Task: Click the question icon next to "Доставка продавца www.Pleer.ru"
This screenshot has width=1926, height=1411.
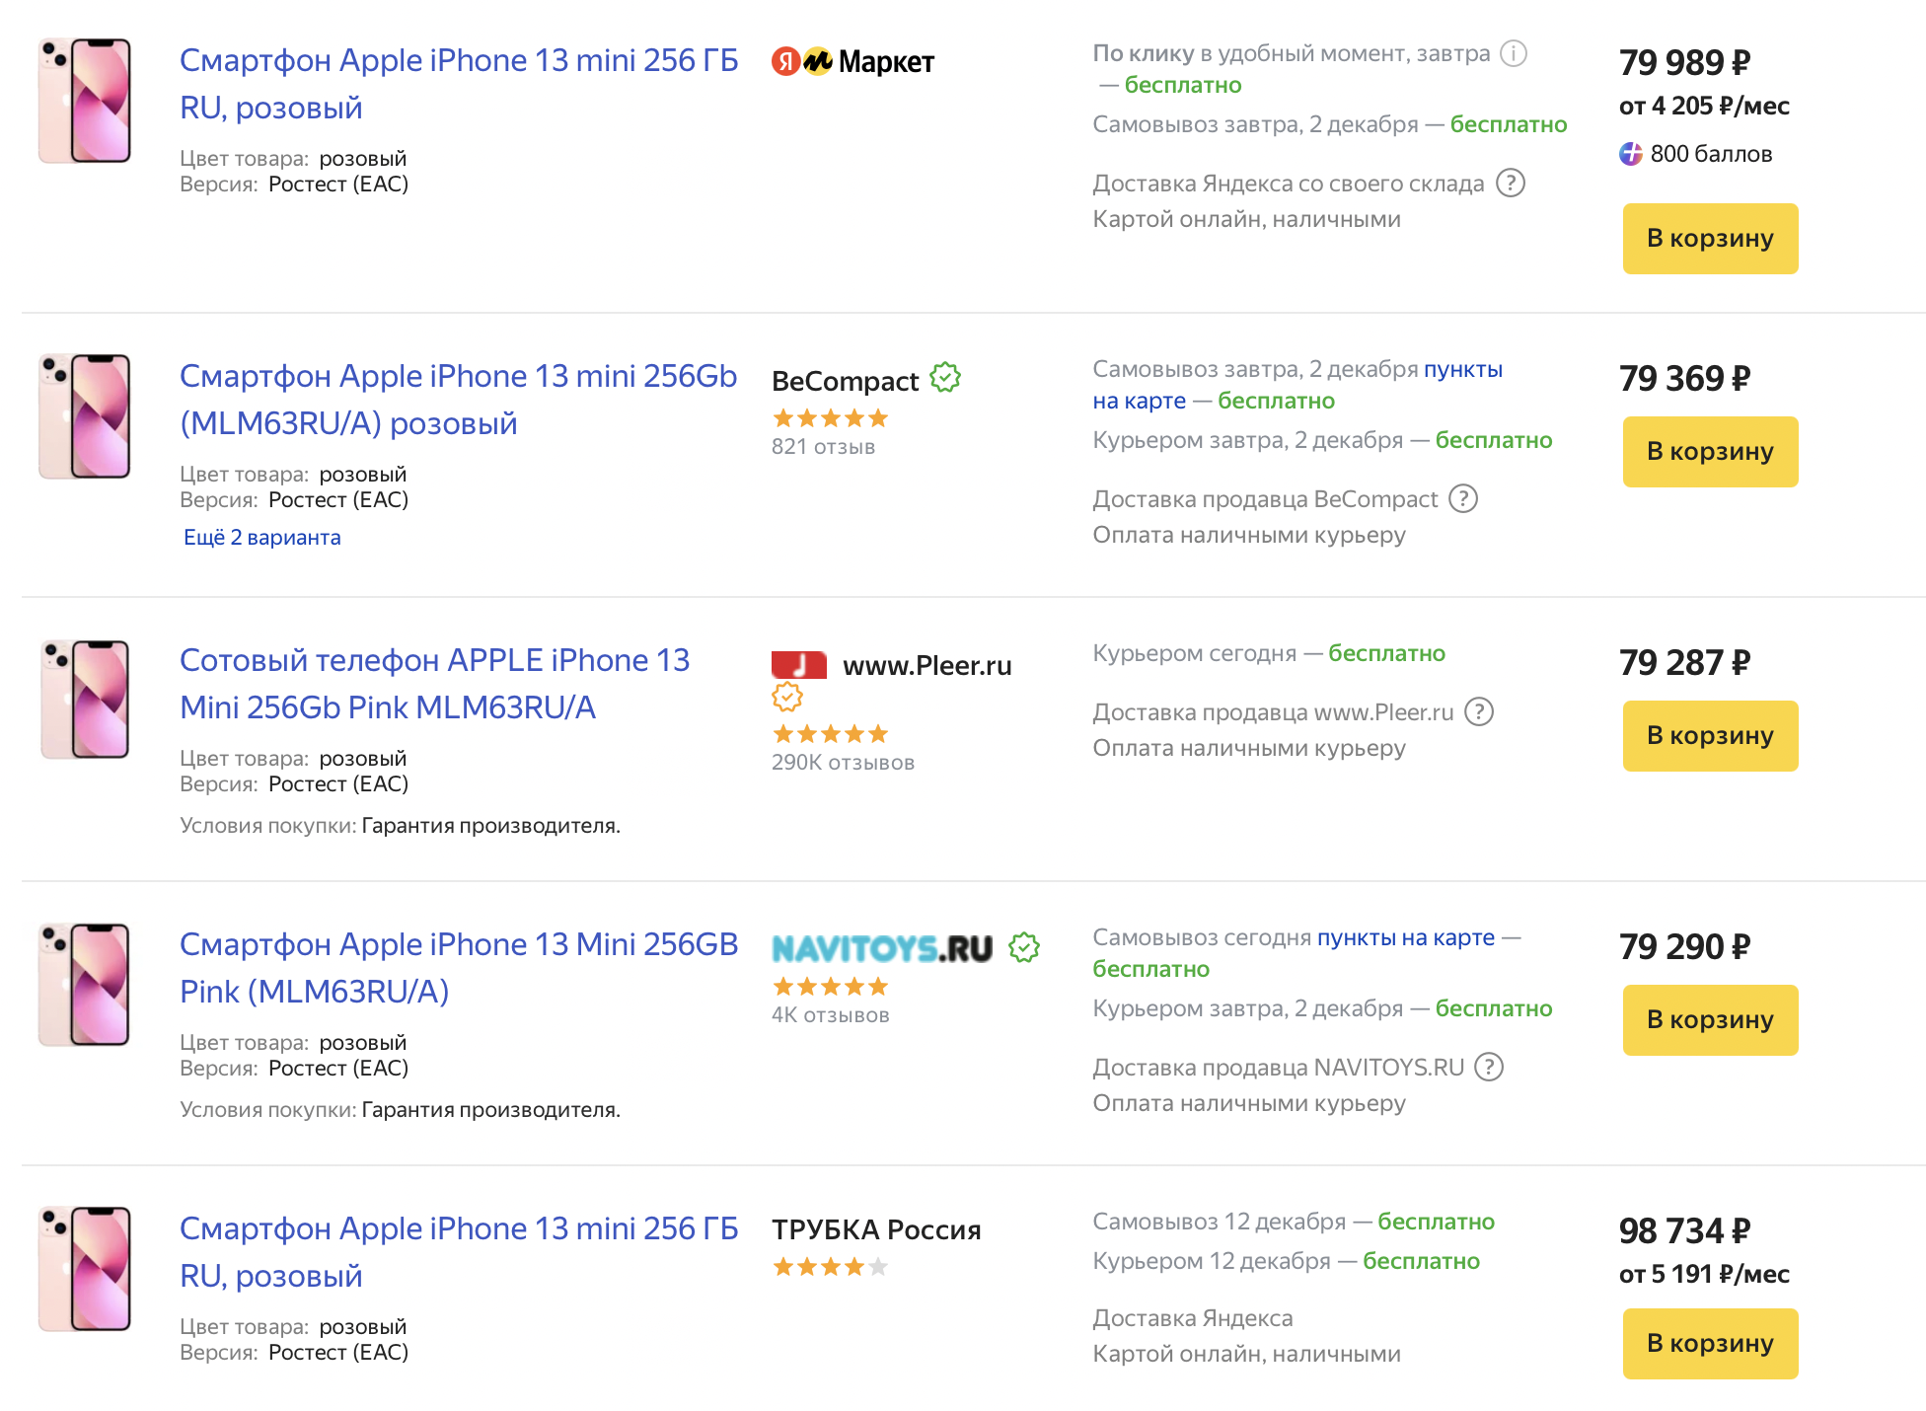Action: pos(1479,712)
